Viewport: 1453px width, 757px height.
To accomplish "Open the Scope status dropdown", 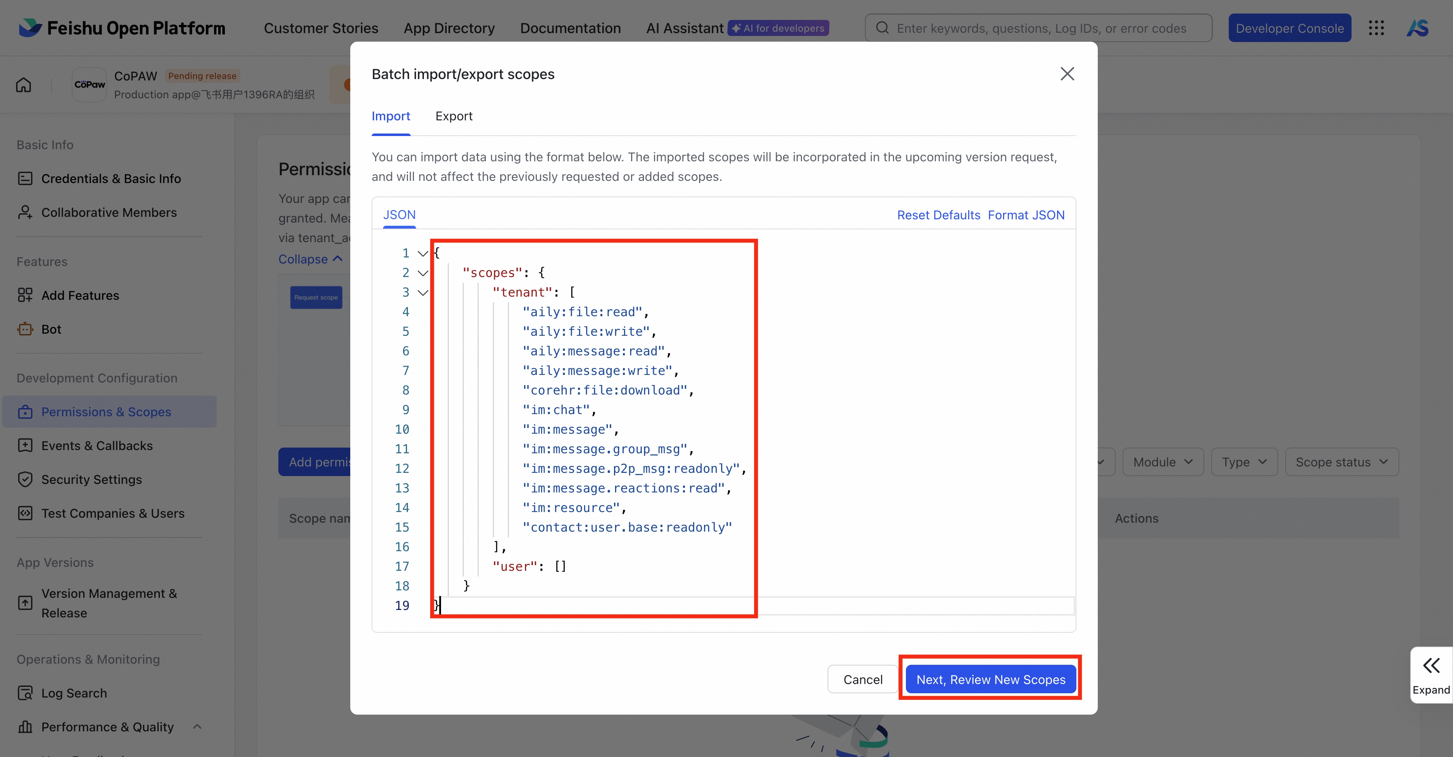I will coord(1341,461).
